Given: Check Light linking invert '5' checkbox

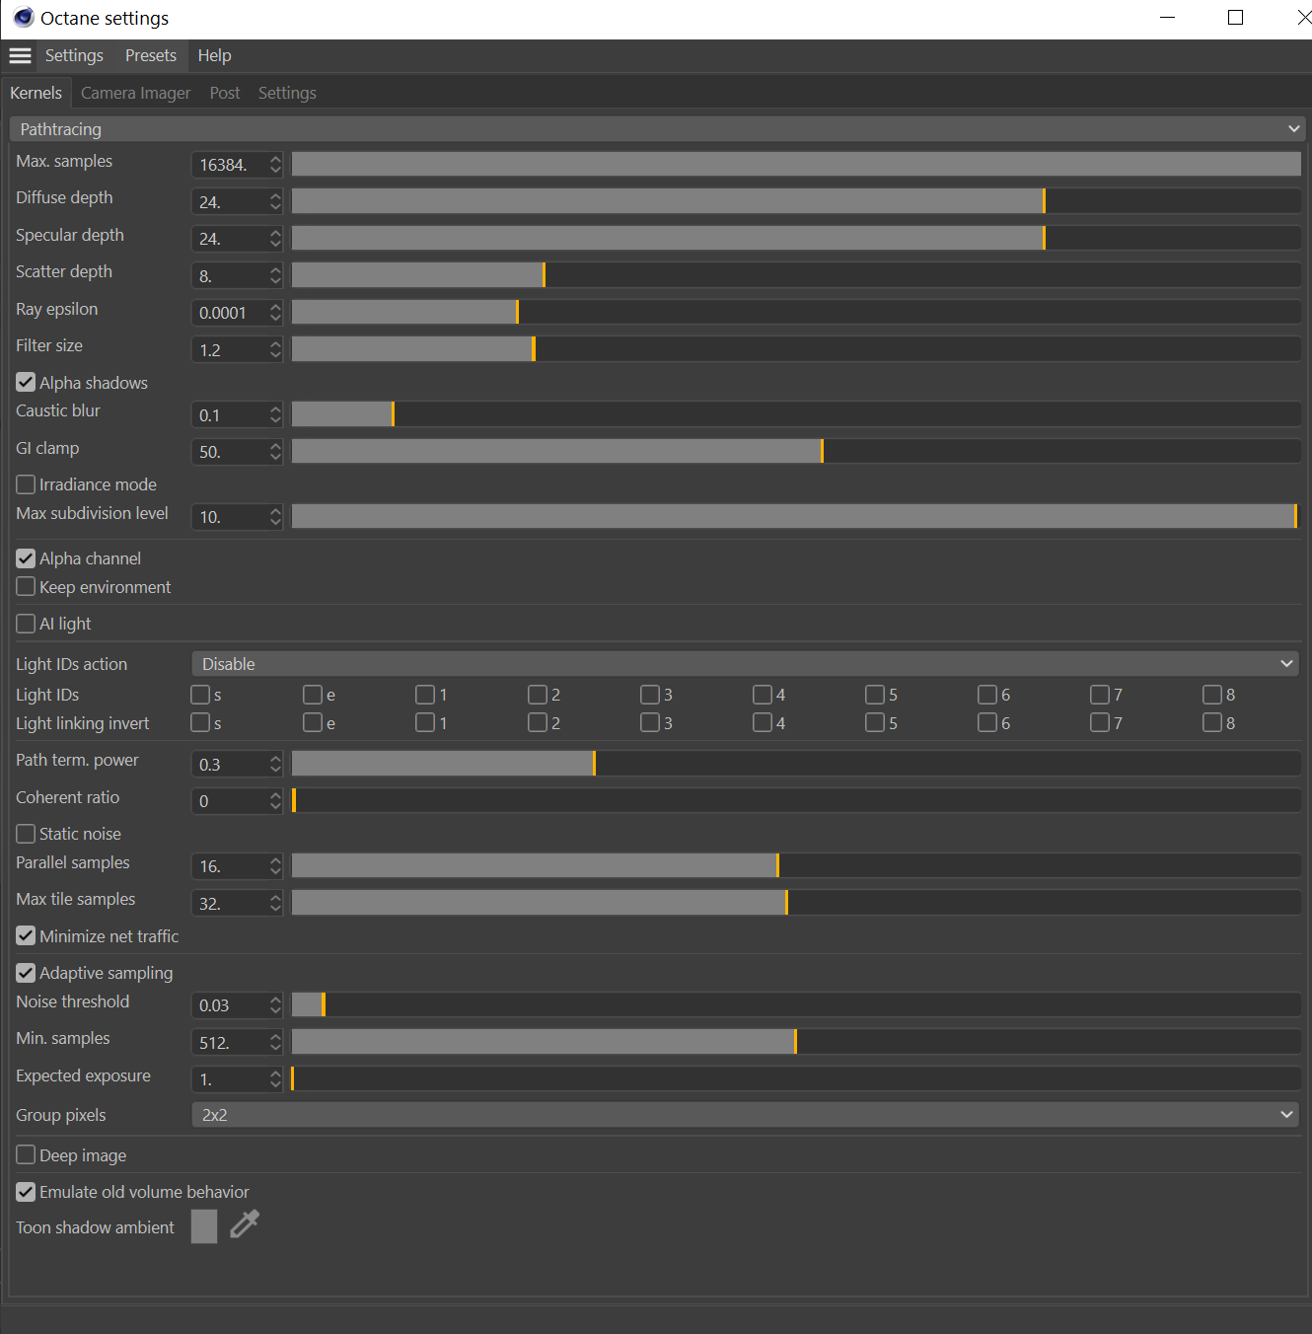Looking at the screenshot, I should (x=875, y=722).
